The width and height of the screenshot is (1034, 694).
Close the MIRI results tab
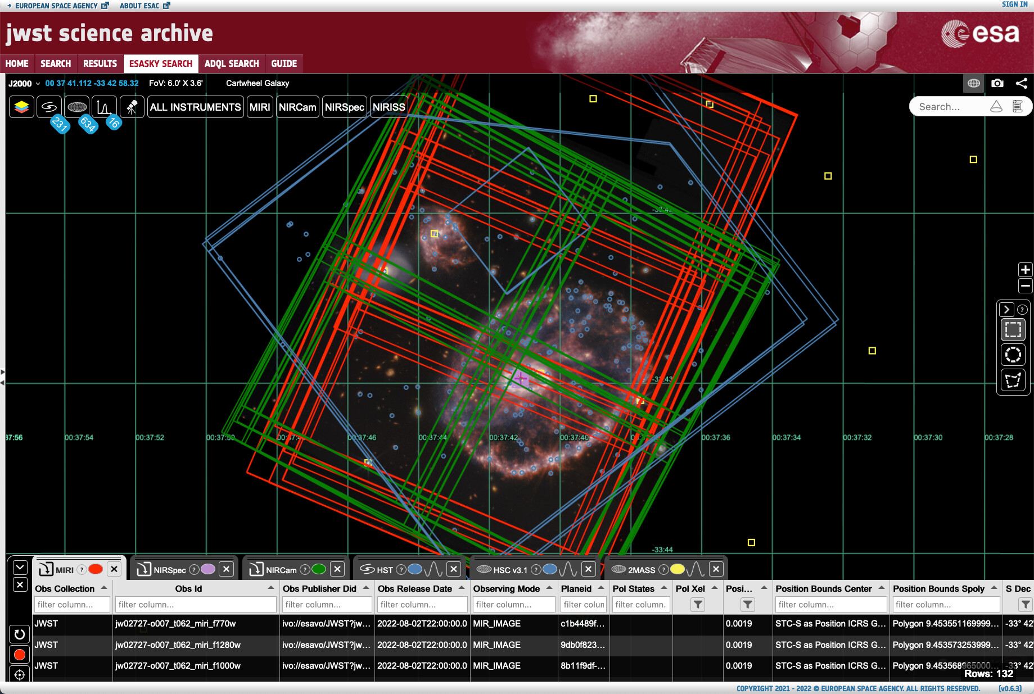(114, 569)
